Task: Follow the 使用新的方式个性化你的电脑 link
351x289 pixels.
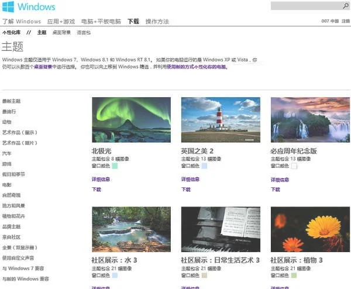Action: coord(197,67)
